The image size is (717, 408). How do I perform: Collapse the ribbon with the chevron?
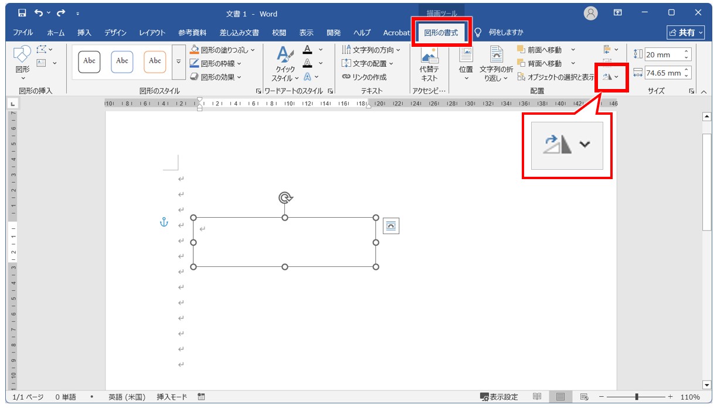tap(704, 91)
